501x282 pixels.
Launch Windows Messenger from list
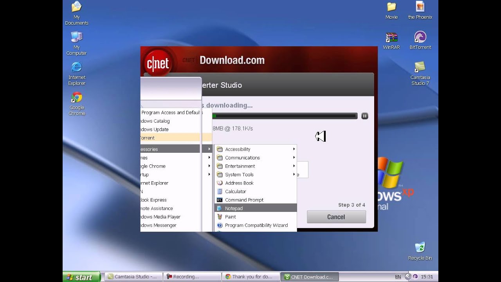[171, 225]
